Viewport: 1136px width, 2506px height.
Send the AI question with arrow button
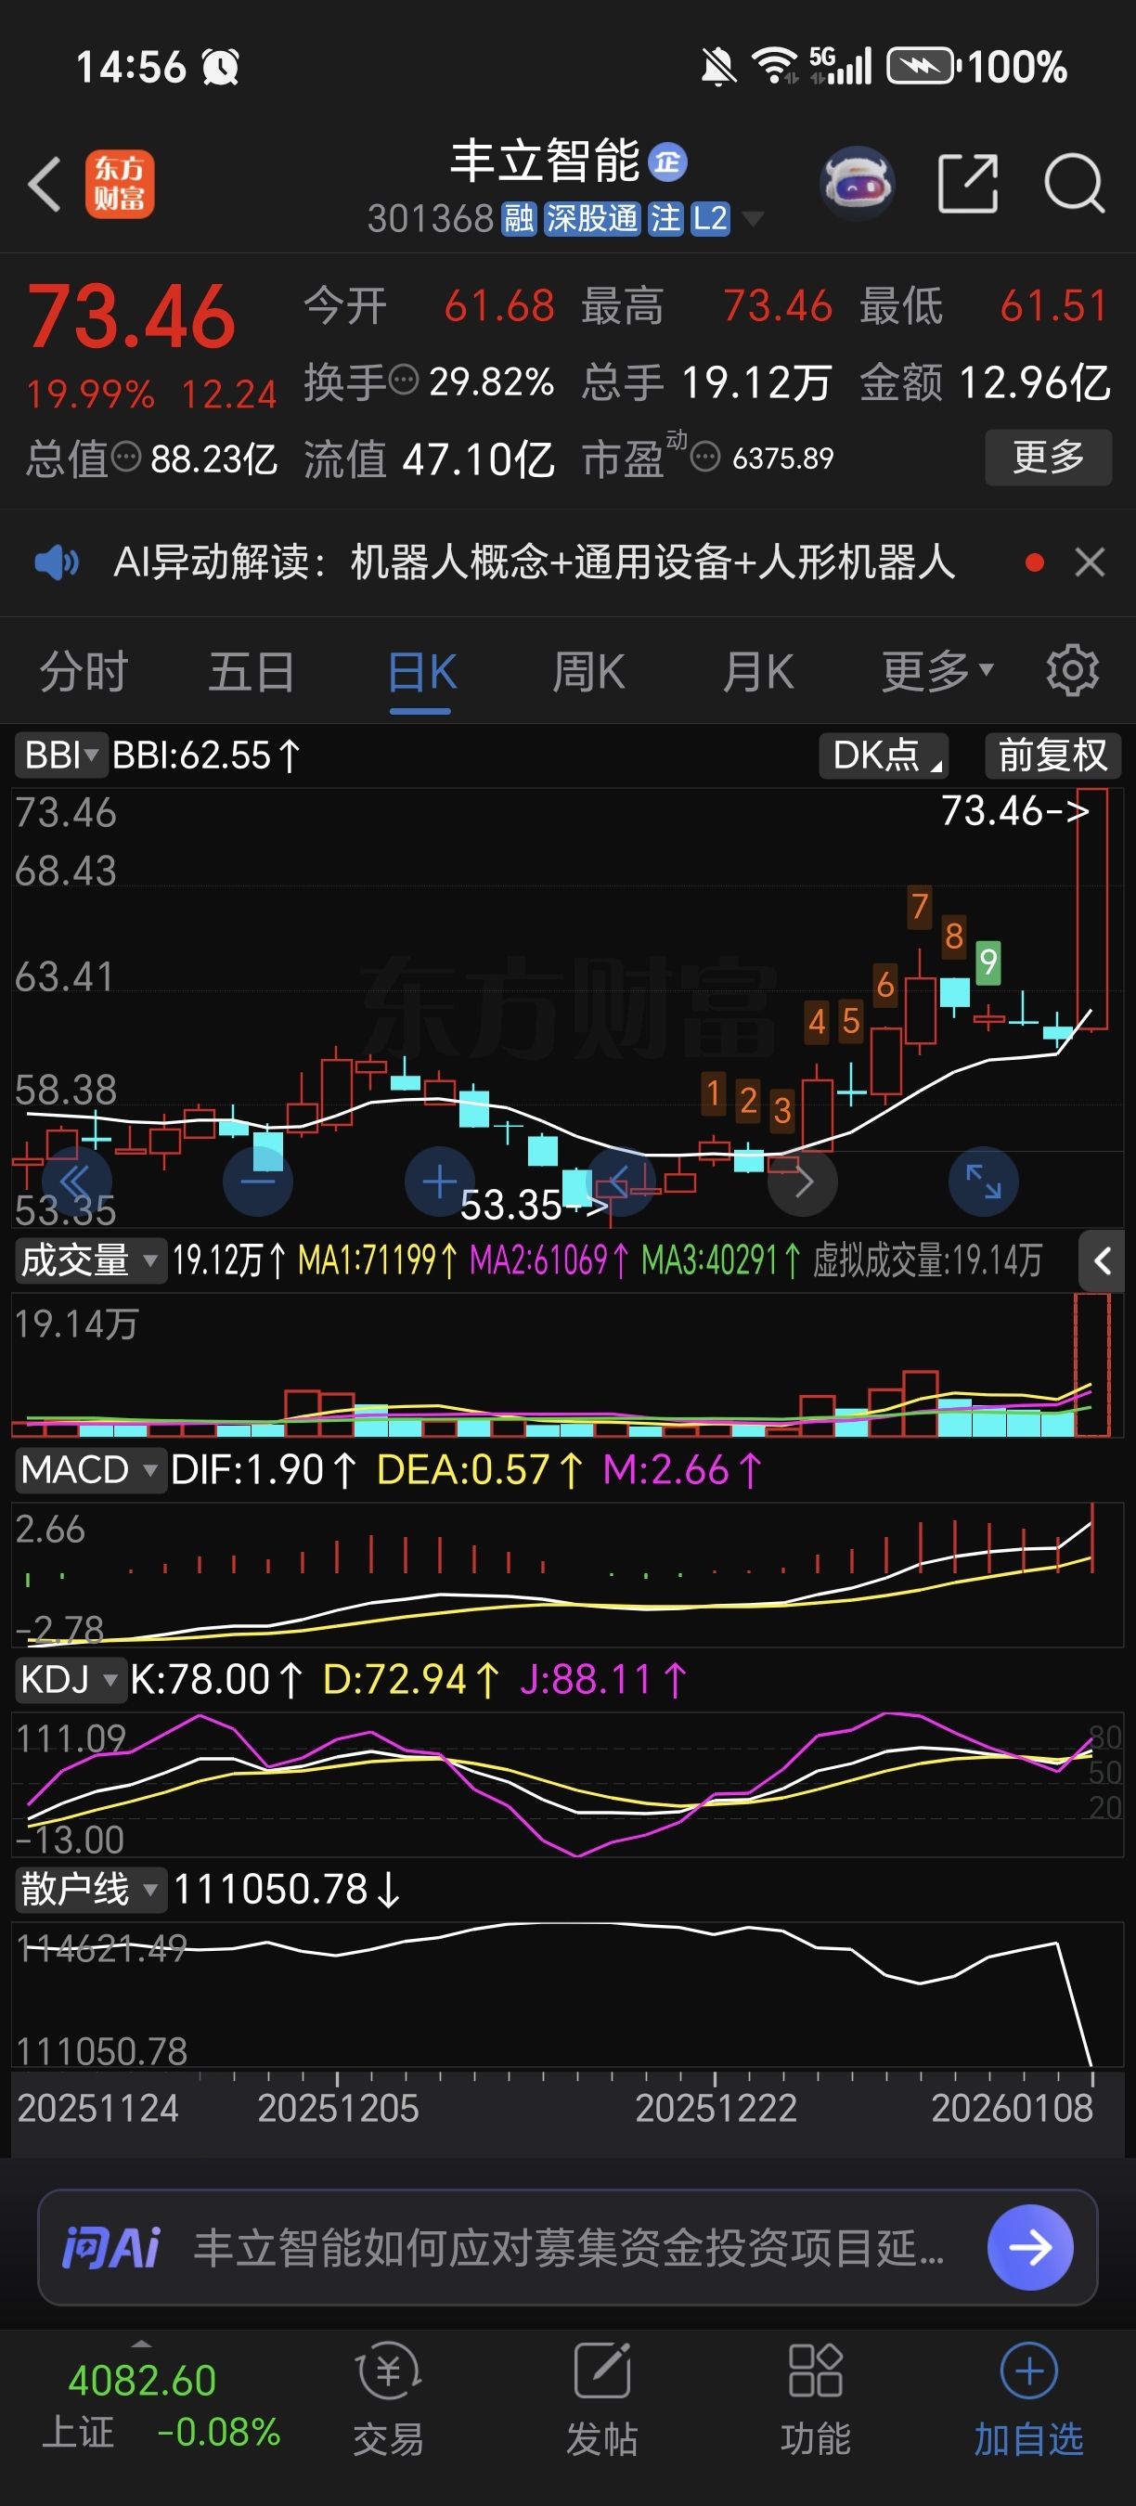[1029, 2247]
